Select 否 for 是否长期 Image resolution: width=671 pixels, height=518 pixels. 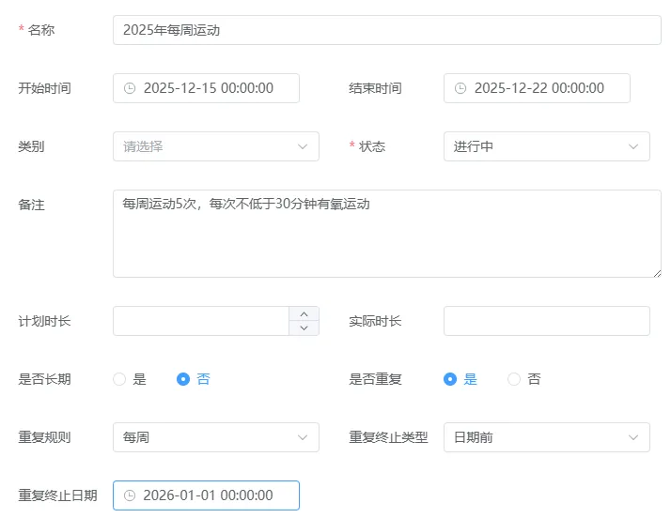tap(183, 379)
